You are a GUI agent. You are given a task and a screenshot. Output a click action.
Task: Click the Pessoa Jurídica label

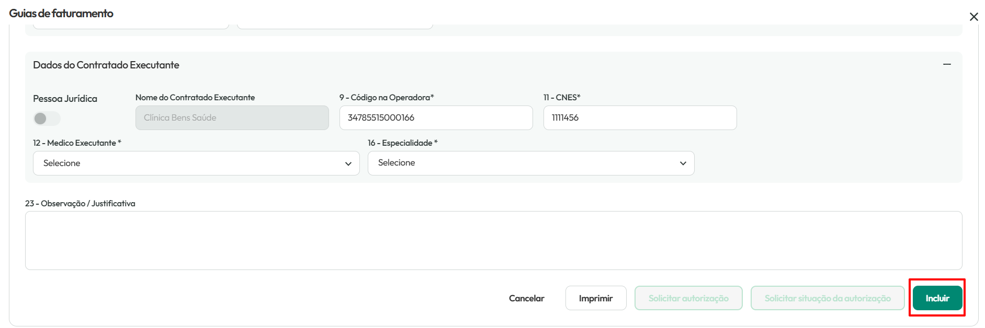(65, 99)
